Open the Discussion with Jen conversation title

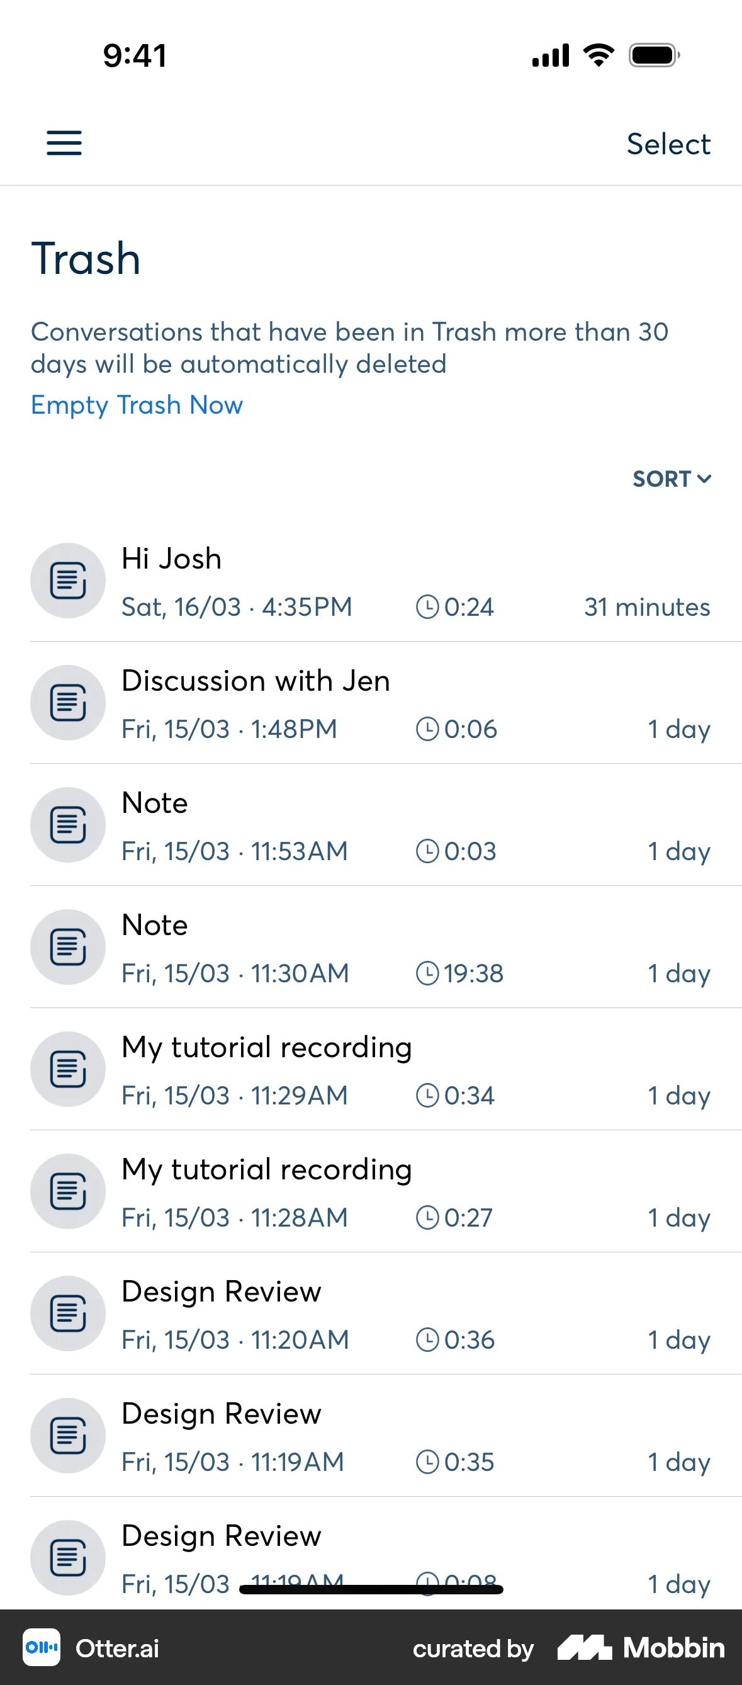coord(256,681)
